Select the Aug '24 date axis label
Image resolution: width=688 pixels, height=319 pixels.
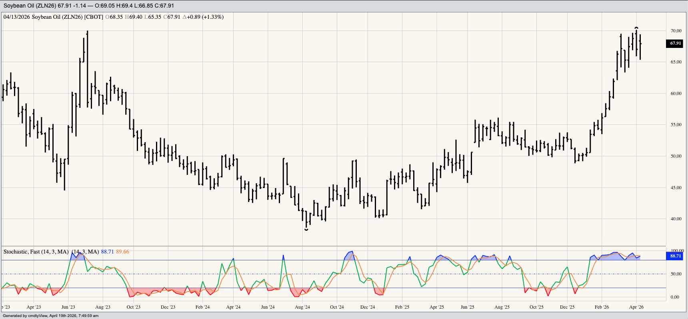[x=302, y=307]
